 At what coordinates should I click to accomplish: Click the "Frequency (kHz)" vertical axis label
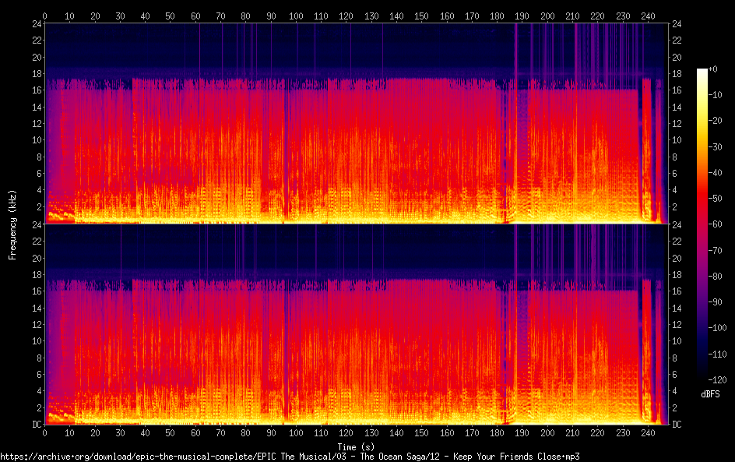click(x=12, y=224)
